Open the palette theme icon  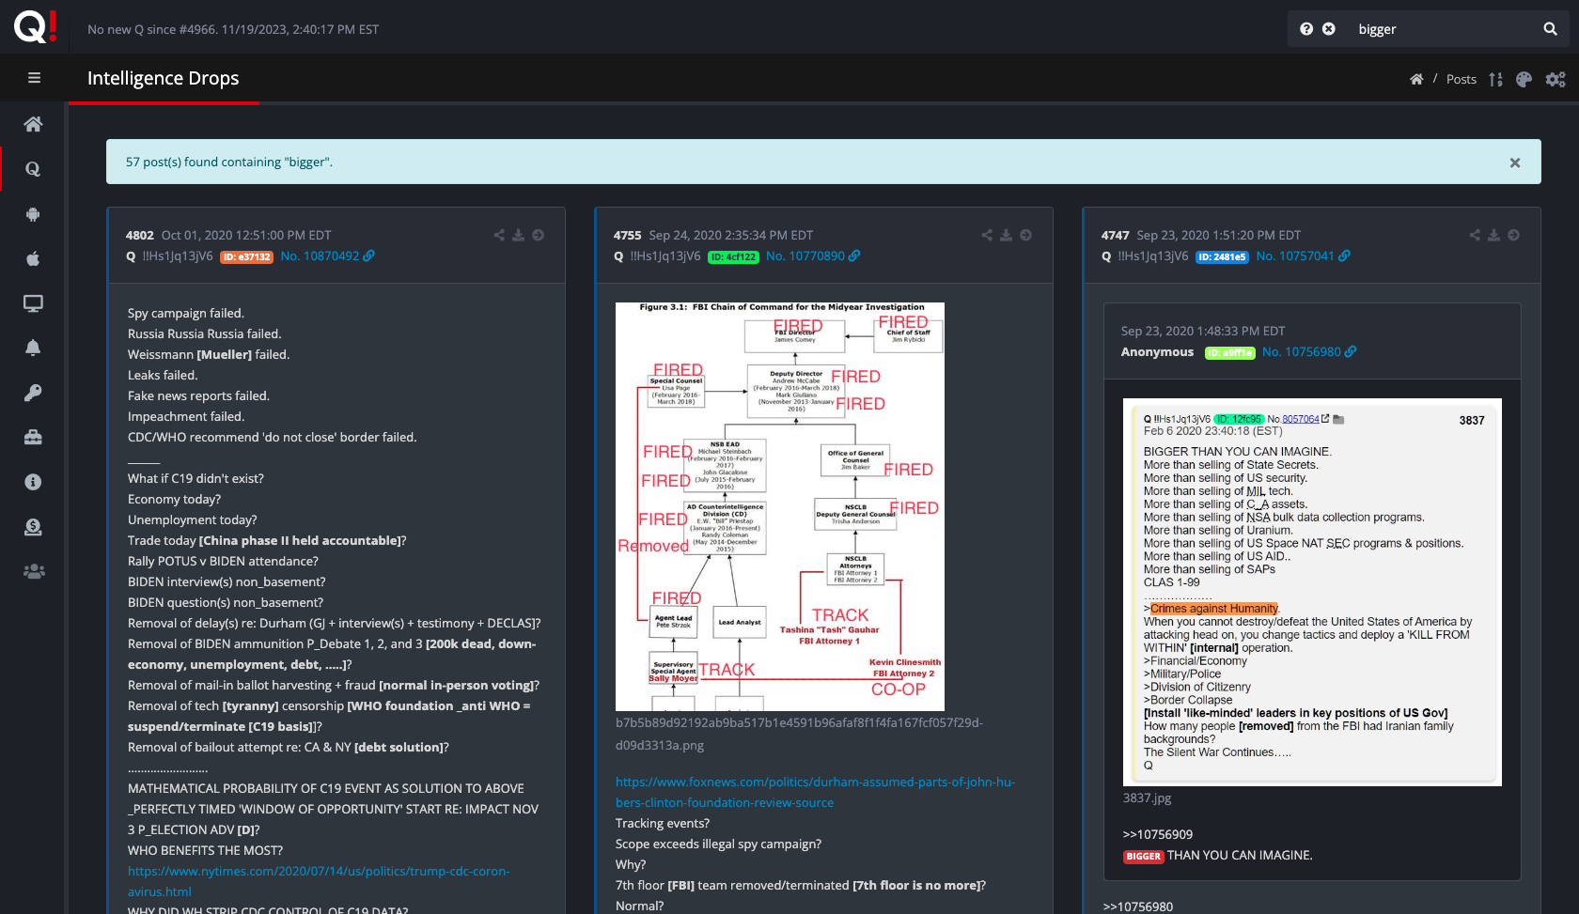tap(1524, 80)
